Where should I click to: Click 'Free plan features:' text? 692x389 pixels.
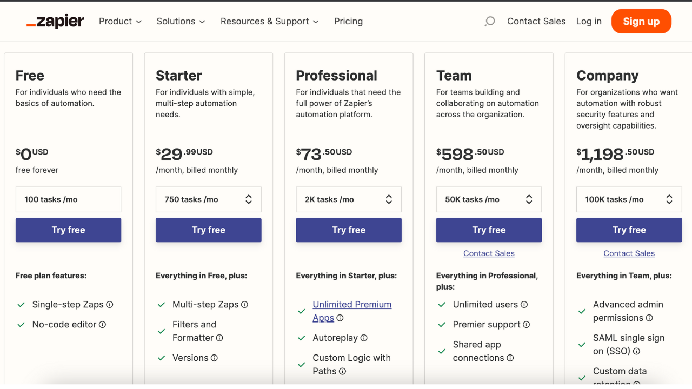(x=51, y=276)
